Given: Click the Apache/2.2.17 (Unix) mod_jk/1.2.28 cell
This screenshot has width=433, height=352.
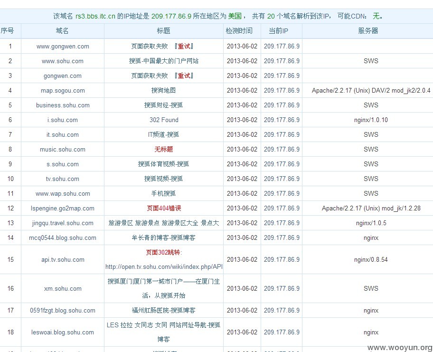Looking at the screenshot, I should 371,209.
